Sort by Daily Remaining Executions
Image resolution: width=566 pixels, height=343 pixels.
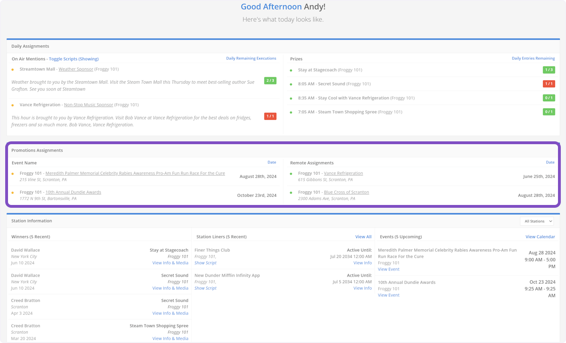coord(251,58)
